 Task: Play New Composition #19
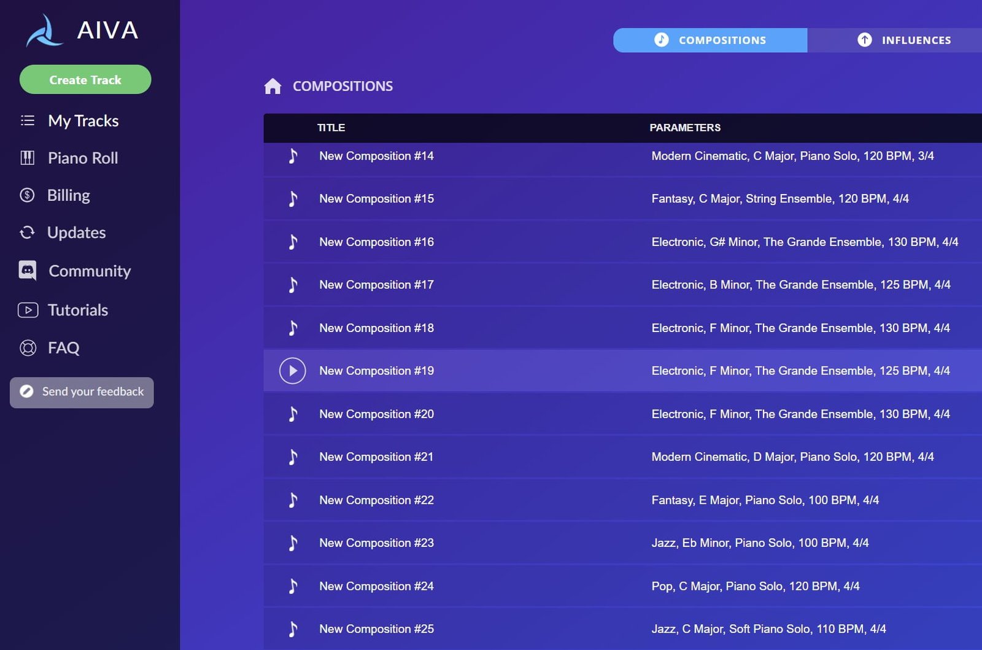point(293,371)
